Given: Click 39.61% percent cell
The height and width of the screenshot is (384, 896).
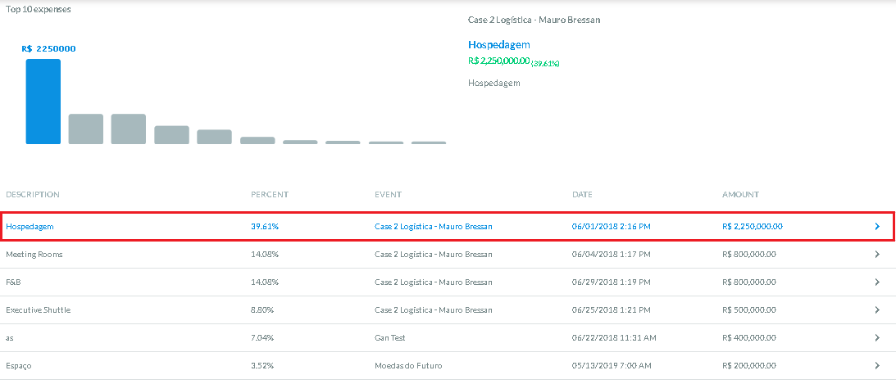Looking at the screenshot, I should pyautogui.click(x=265, y=227).
